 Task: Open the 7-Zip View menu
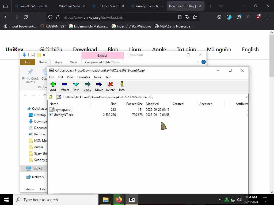pyautogui.click(x=70, y=77)
